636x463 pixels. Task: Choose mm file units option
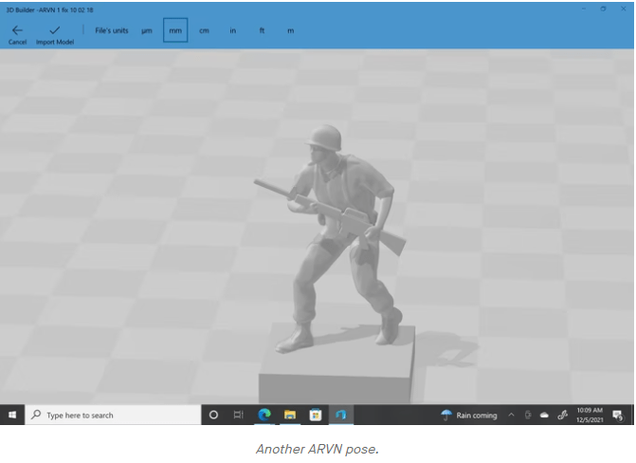coord(175,30)
